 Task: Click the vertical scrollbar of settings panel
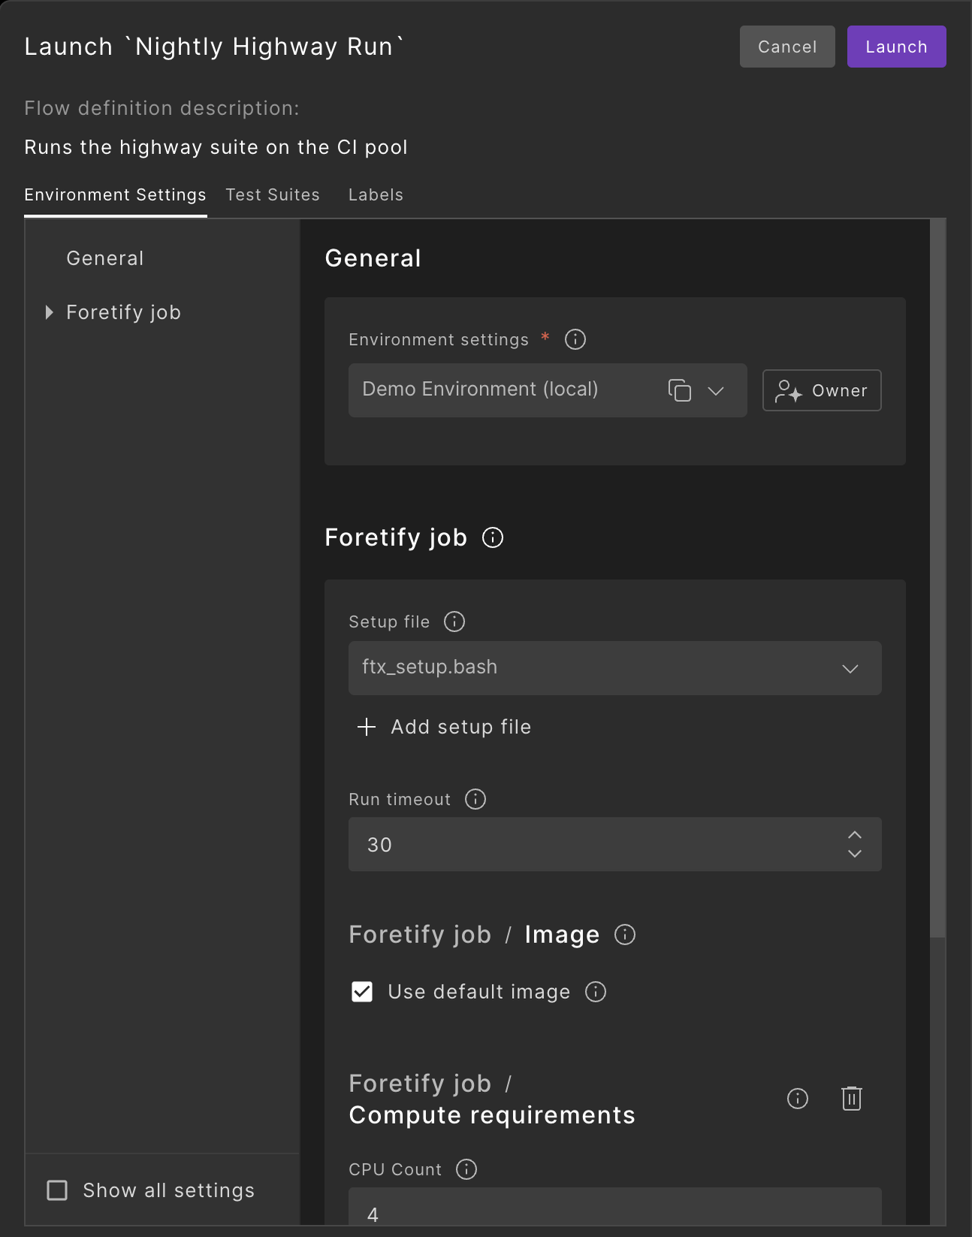[937, 579]
